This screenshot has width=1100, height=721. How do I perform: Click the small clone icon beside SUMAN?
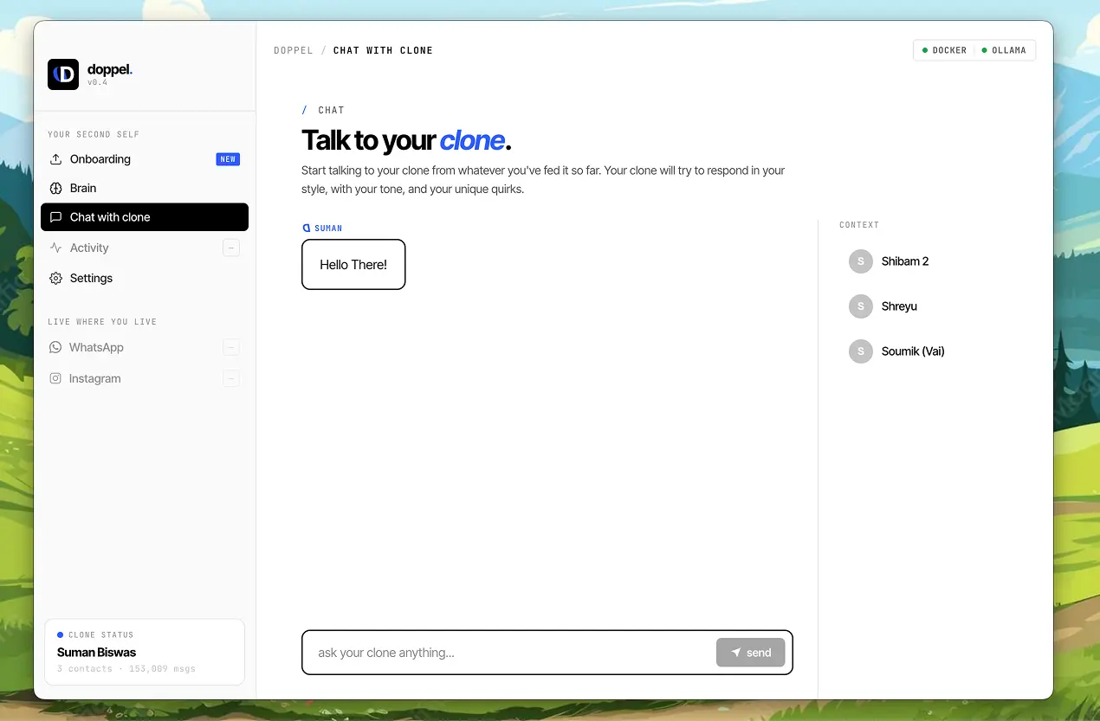[x=306, y=229]
